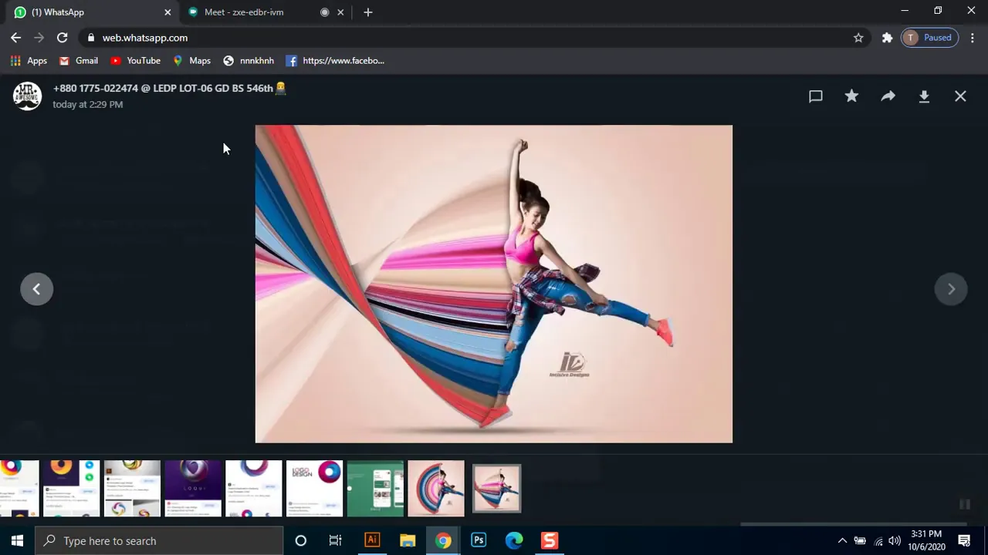Go back in Chrome
This screenshot has height=555, width=988.
pyautogui.click(x=16, y=38)
